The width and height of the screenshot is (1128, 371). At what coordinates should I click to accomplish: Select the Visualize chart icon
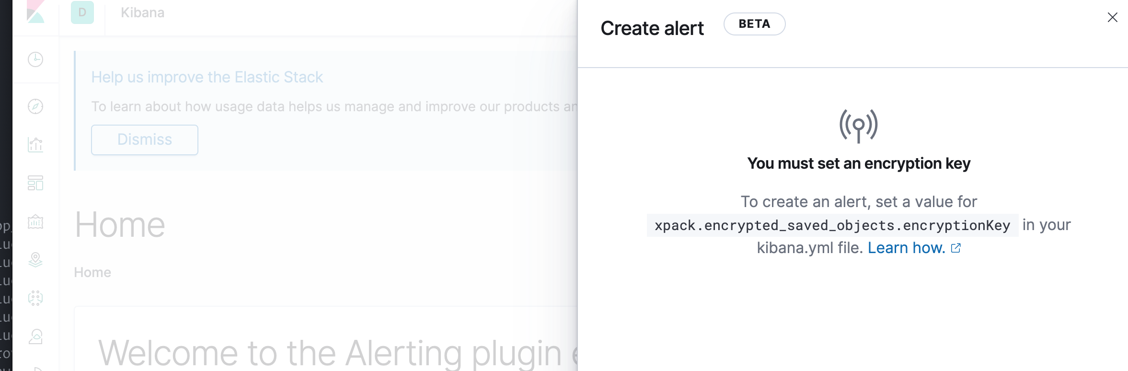[36, 145]
